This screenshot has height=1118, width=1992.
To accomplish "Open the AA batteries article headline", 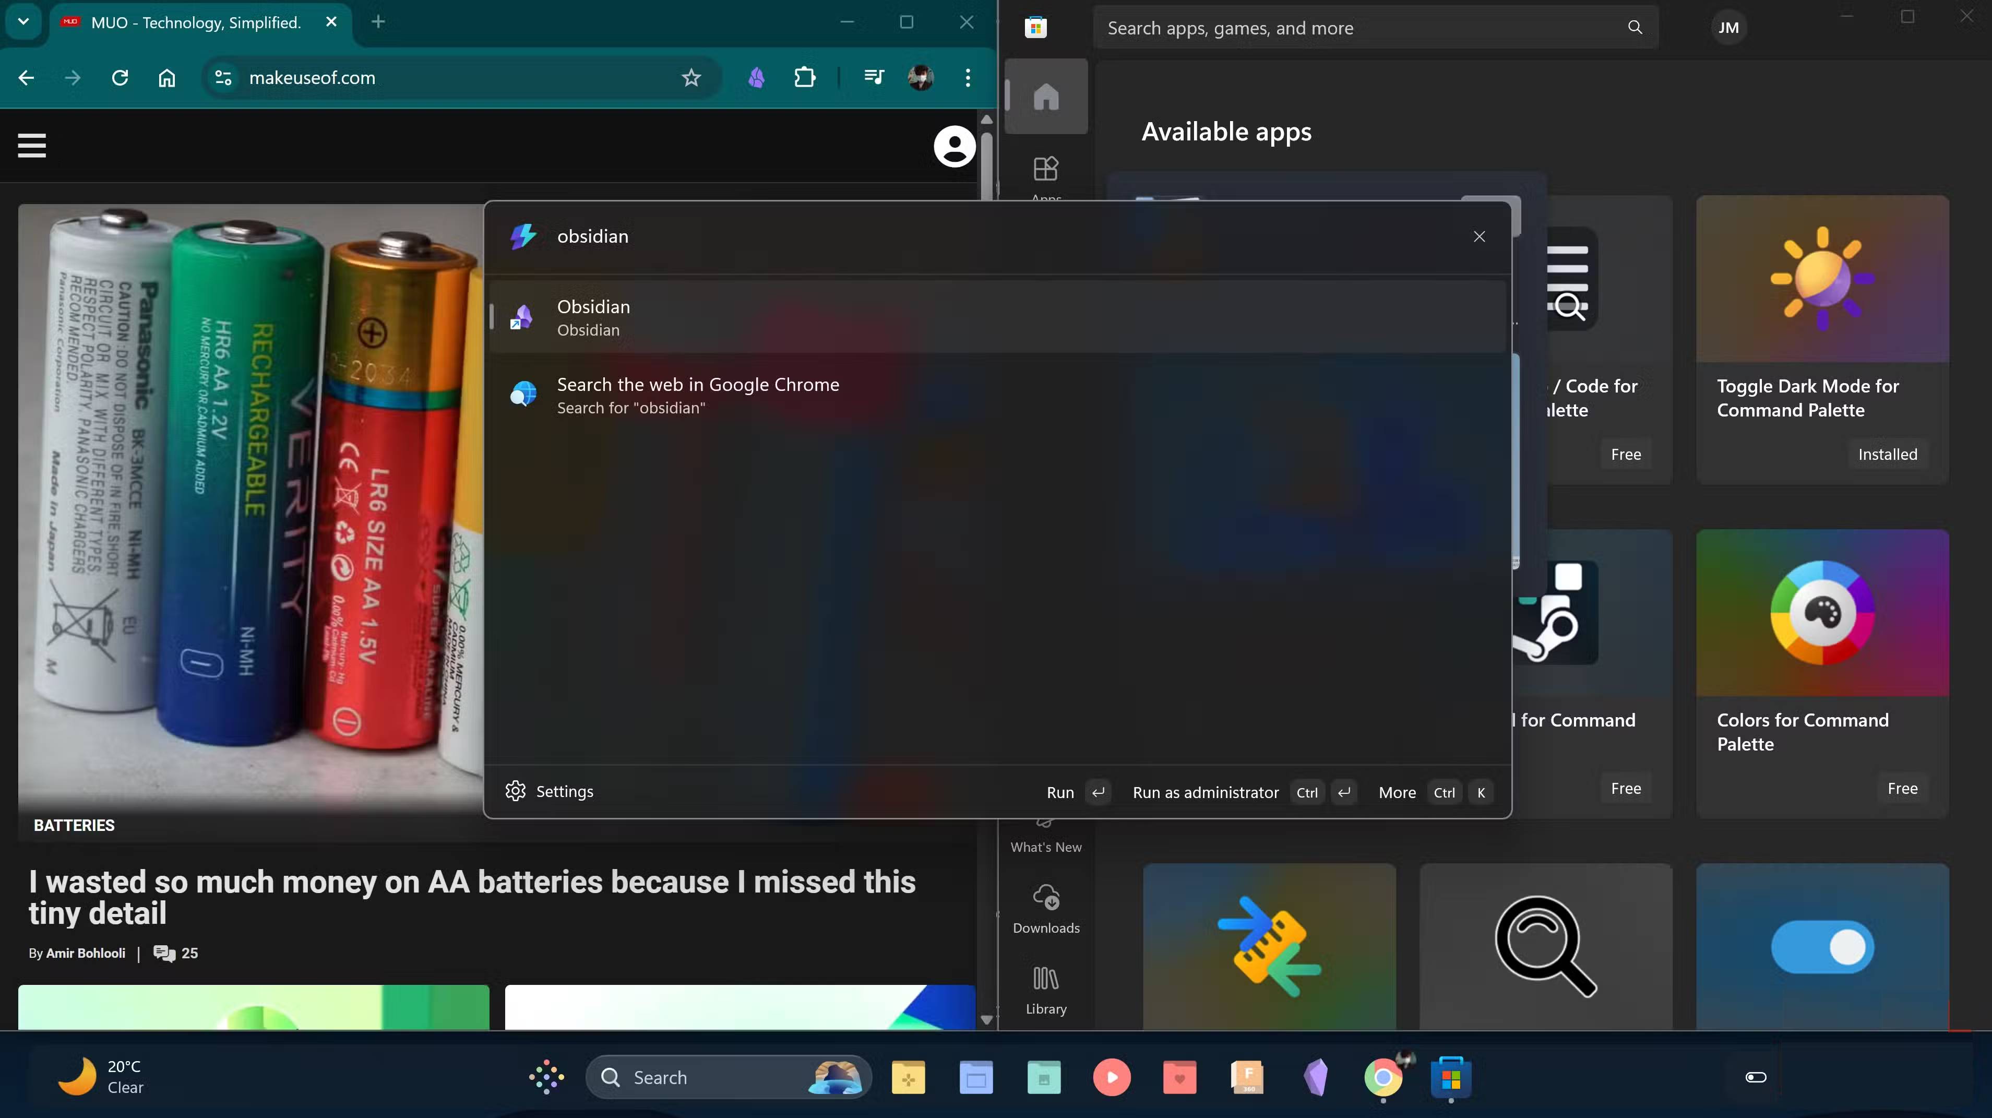I will click(472, 897).
